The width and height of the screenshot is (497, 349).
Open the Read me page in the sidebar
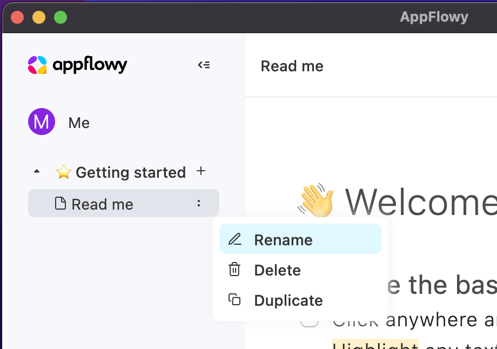pos(124,203)
